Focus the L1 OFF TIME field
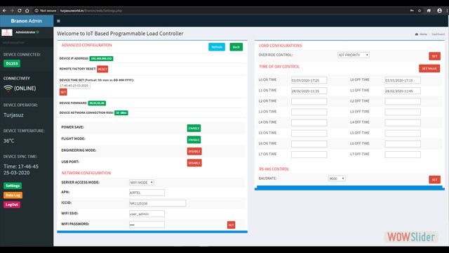Image resolution: width=449 pixels, height=253 pixels. pyautogui.click(x=403, y=91)
